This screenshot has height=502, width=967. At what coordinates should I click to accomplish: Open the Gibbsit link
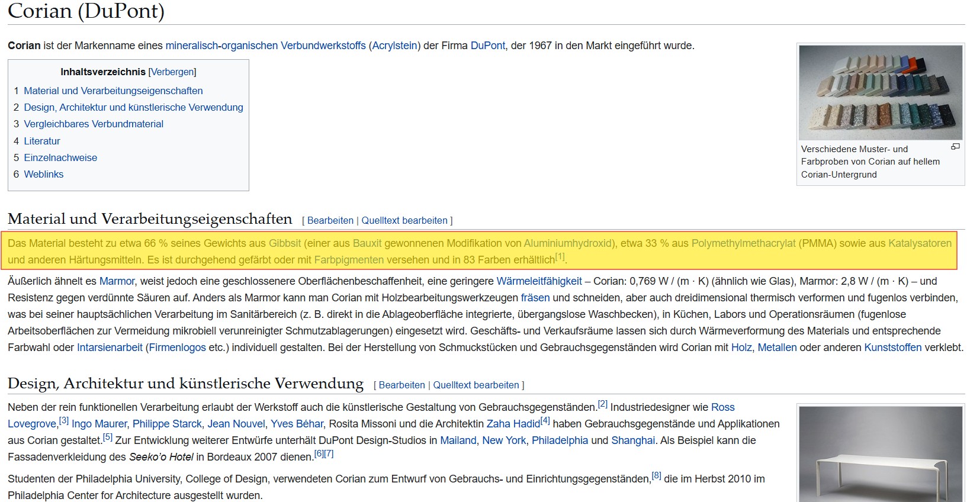(285, 243)
